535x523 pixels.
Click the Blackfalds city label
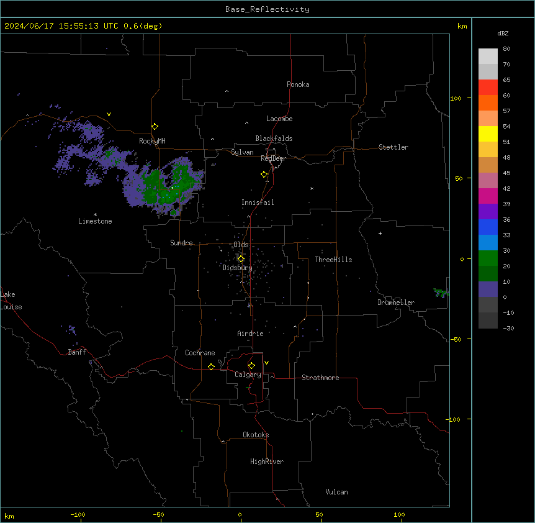coord(274,139)
